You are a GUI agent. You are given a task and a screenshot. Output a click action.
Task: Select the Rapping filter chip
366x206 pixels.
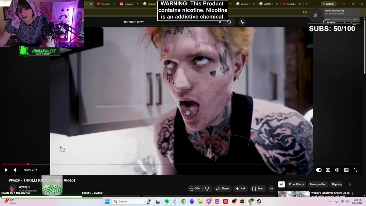pyautogui.click(x=337, y=185)
